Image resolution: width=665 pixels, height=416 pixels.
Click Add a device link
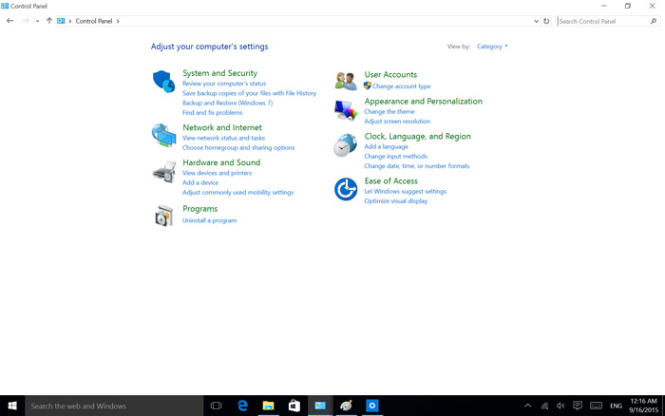(x=200, y=182)
